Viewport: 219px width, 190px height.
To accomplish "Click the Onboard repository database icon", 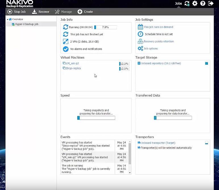I will coord(139,63).
